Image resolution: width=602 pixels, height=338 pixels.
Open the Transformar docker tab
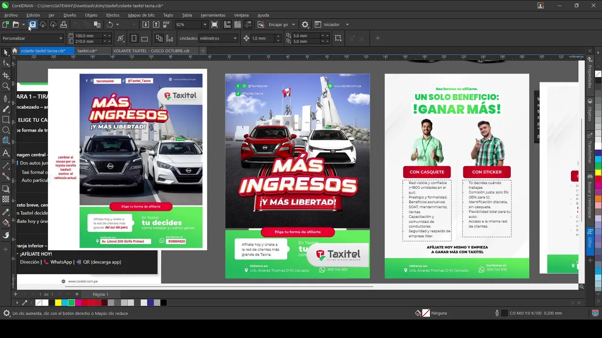pyautogui.click(x=590, y=148)
